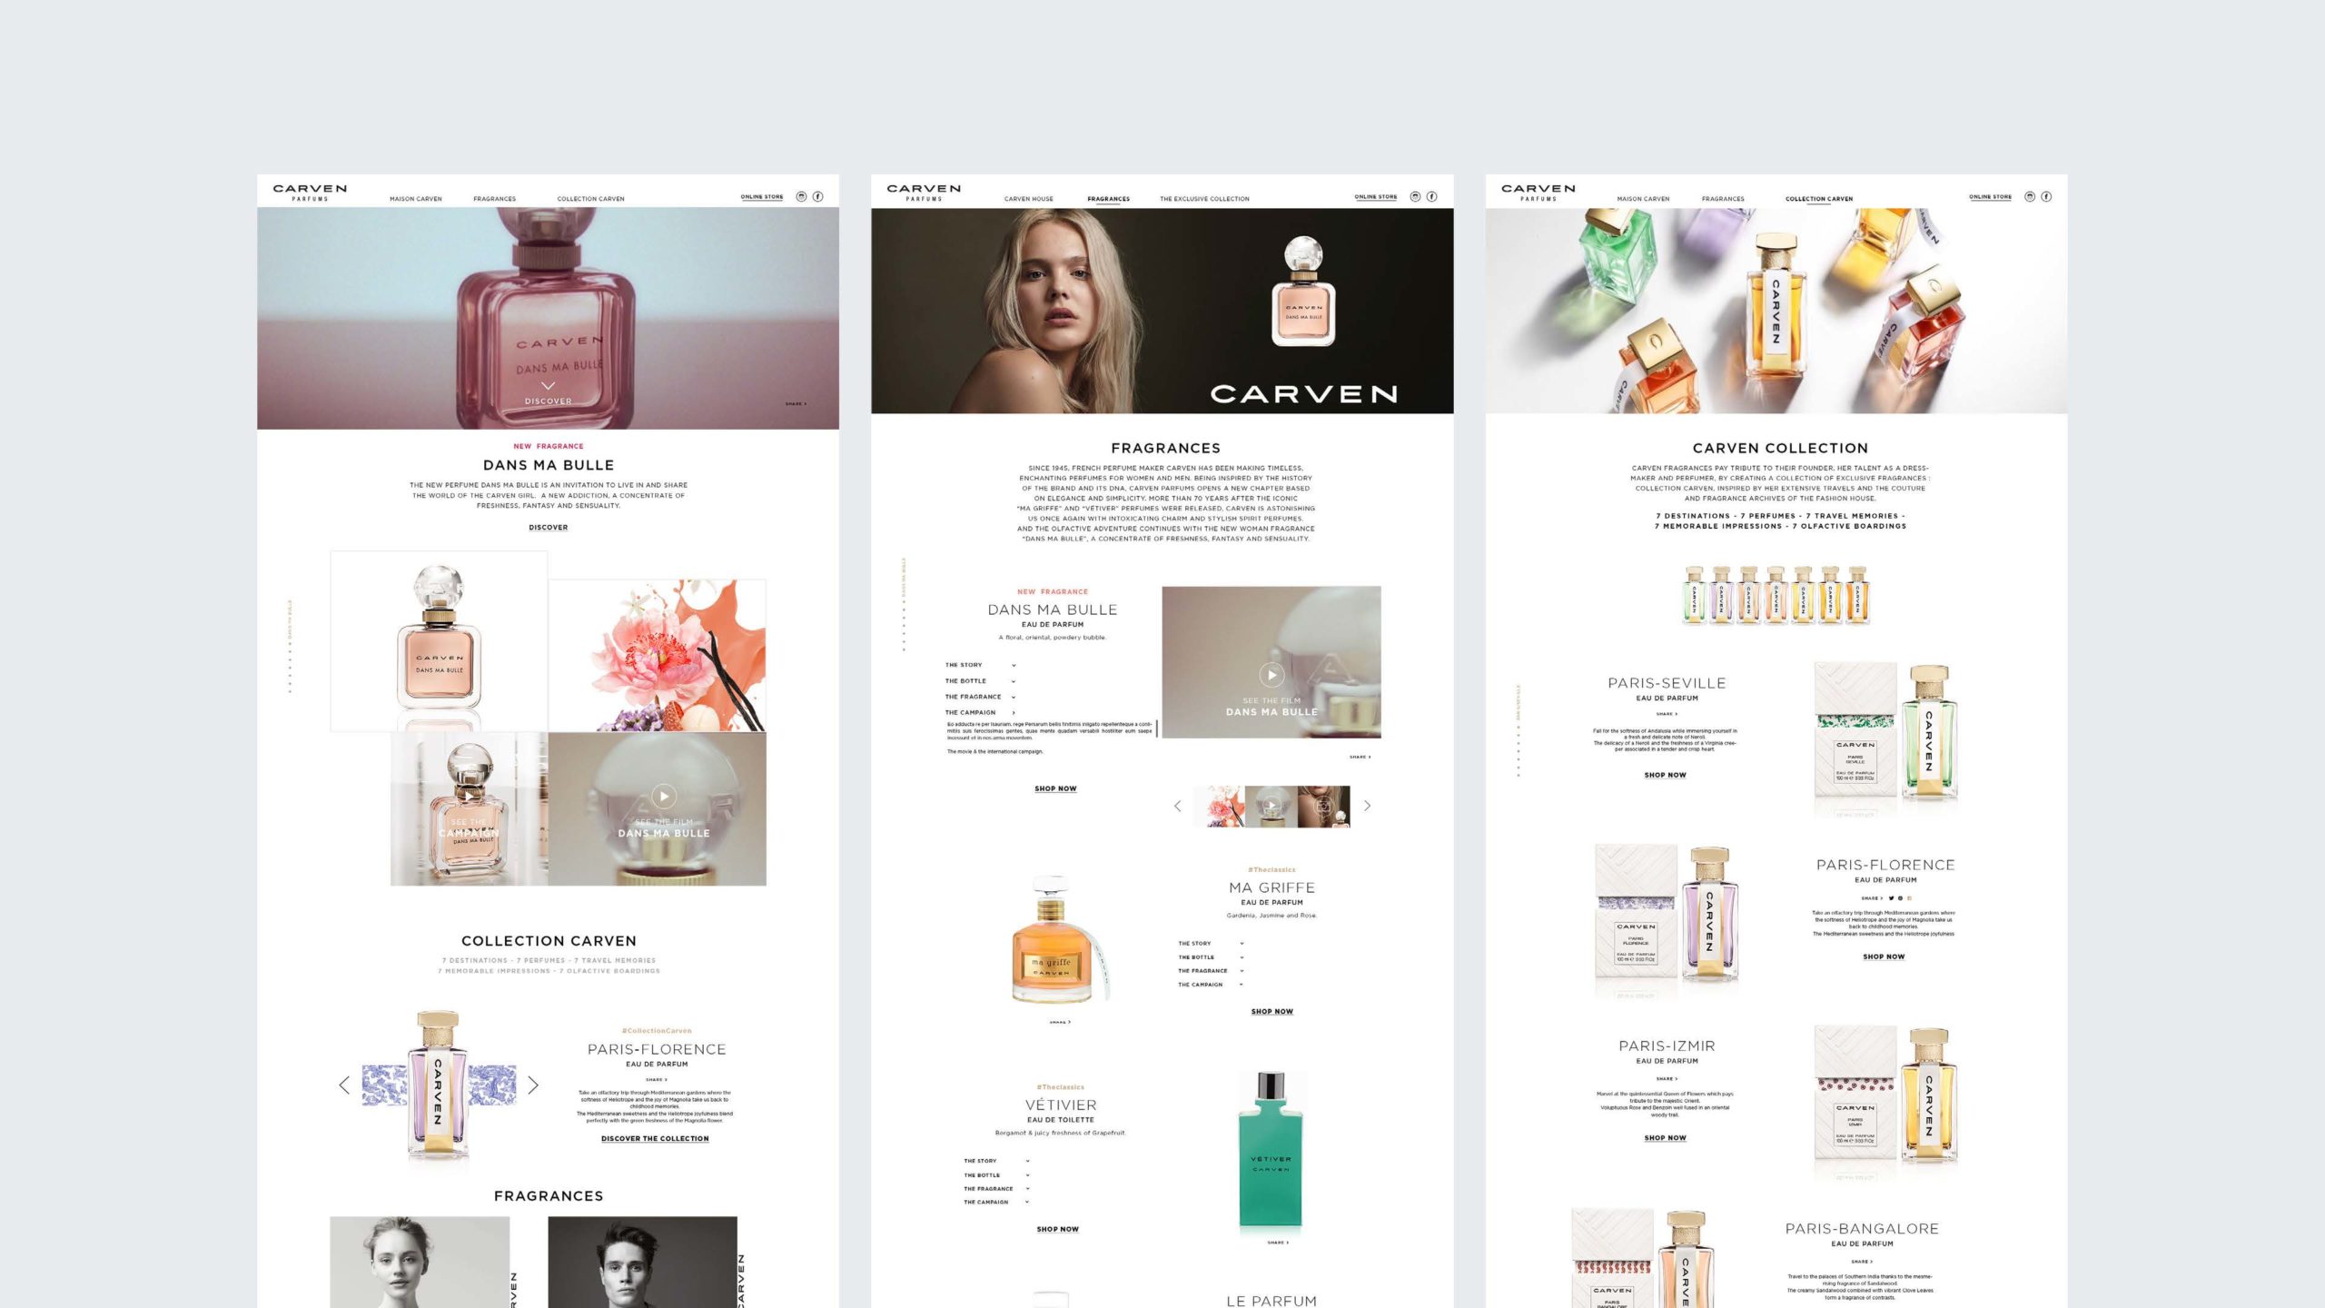This screenshot has width=2325, height=1308.
Task: Open Maison Carven in the home page nav
Action: [x=416, y=199]
